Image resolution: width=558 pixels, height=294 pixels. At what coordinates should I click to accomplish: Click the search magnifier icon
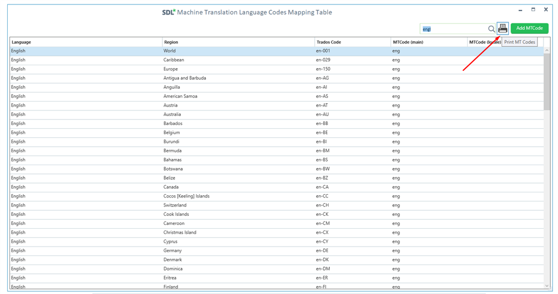pyautogui.click(x=491, y=29)
